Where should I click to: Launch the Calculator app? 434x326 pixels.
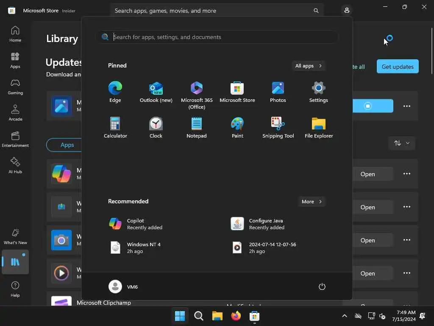coord(115,127)
